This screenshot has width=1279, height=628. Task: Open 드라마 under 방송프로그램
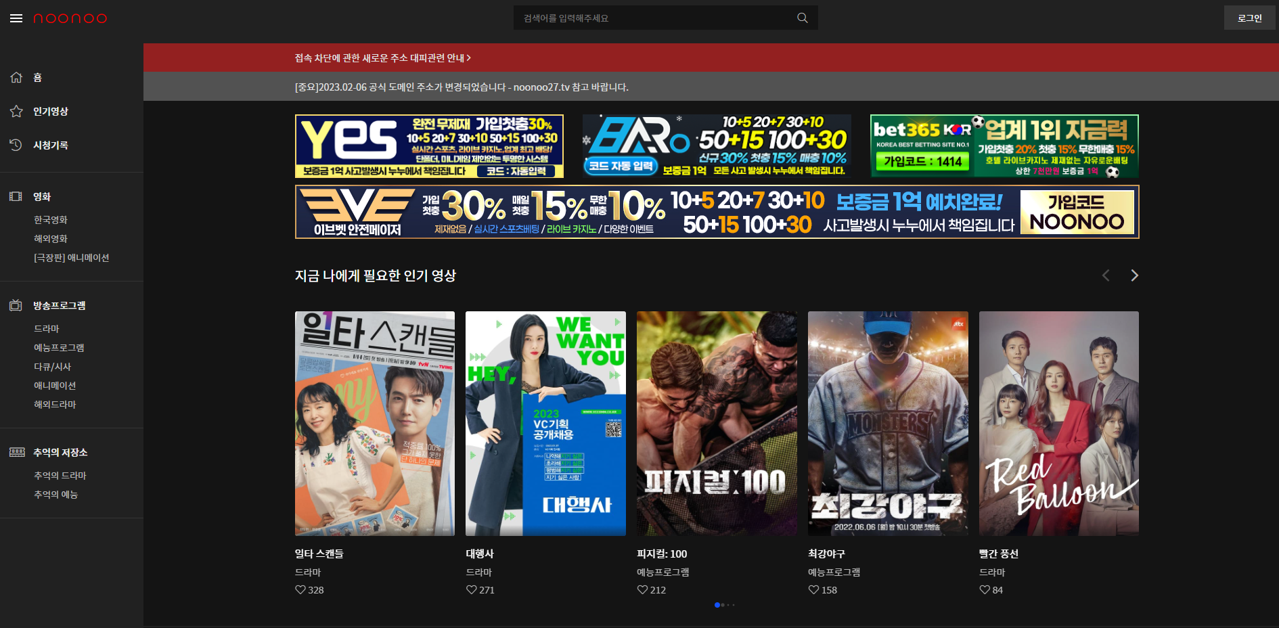pyautogui.click(x=47, y=328)
